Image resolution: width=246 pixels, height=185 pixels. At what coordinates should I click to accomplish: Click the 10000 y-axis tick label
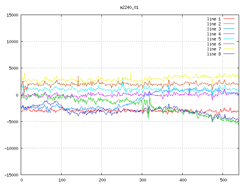point(12,42)
